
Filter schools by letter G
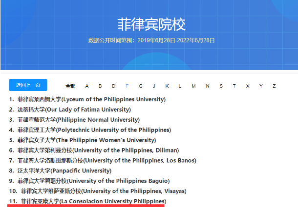coord(141,86)
